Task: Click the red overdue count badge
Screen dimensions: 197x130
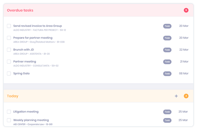Action: [x=186, y=10]
